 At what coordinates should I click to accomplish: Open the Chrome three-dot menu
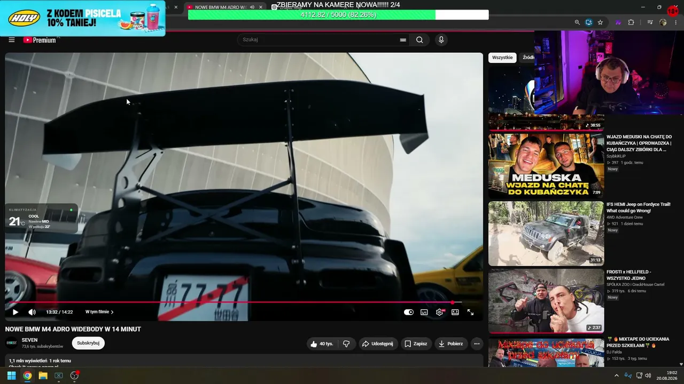676,22
